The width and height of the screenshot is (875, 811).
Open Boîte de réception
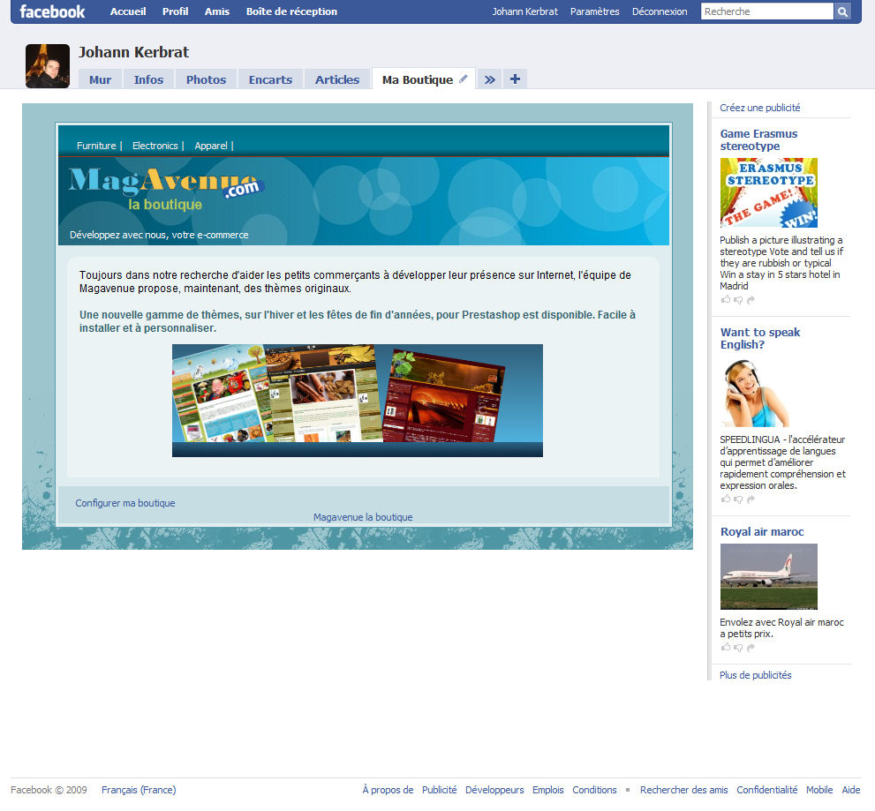[x=291, y=11]
